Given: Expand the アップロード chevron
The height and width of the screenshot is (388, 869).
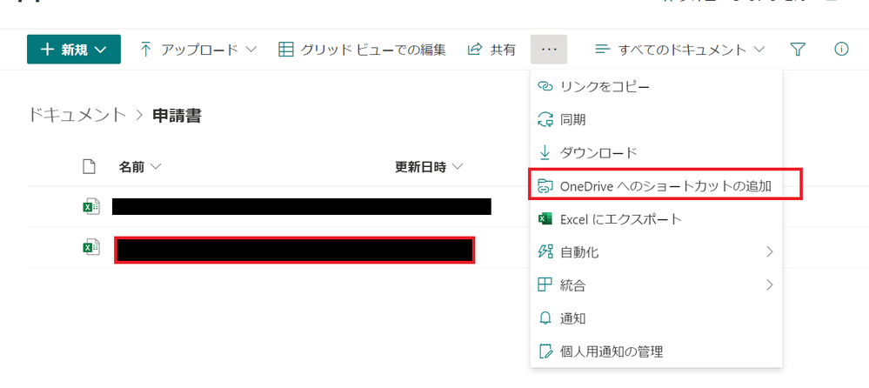Looking at the screenshot, I should point(251,50).
